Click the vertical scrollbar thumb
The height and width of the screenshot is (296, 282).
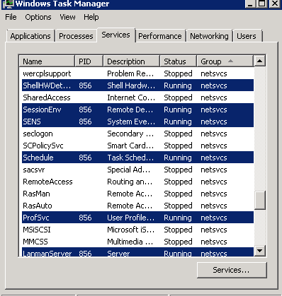(x=259, y=200)
